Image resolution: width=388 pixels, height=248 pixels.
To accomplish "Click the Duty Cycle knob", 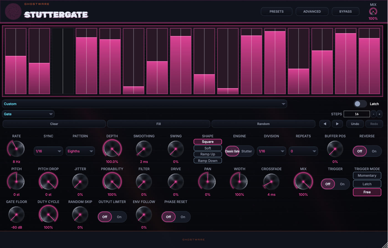I will pyautogui.click(x=48, y=215).
